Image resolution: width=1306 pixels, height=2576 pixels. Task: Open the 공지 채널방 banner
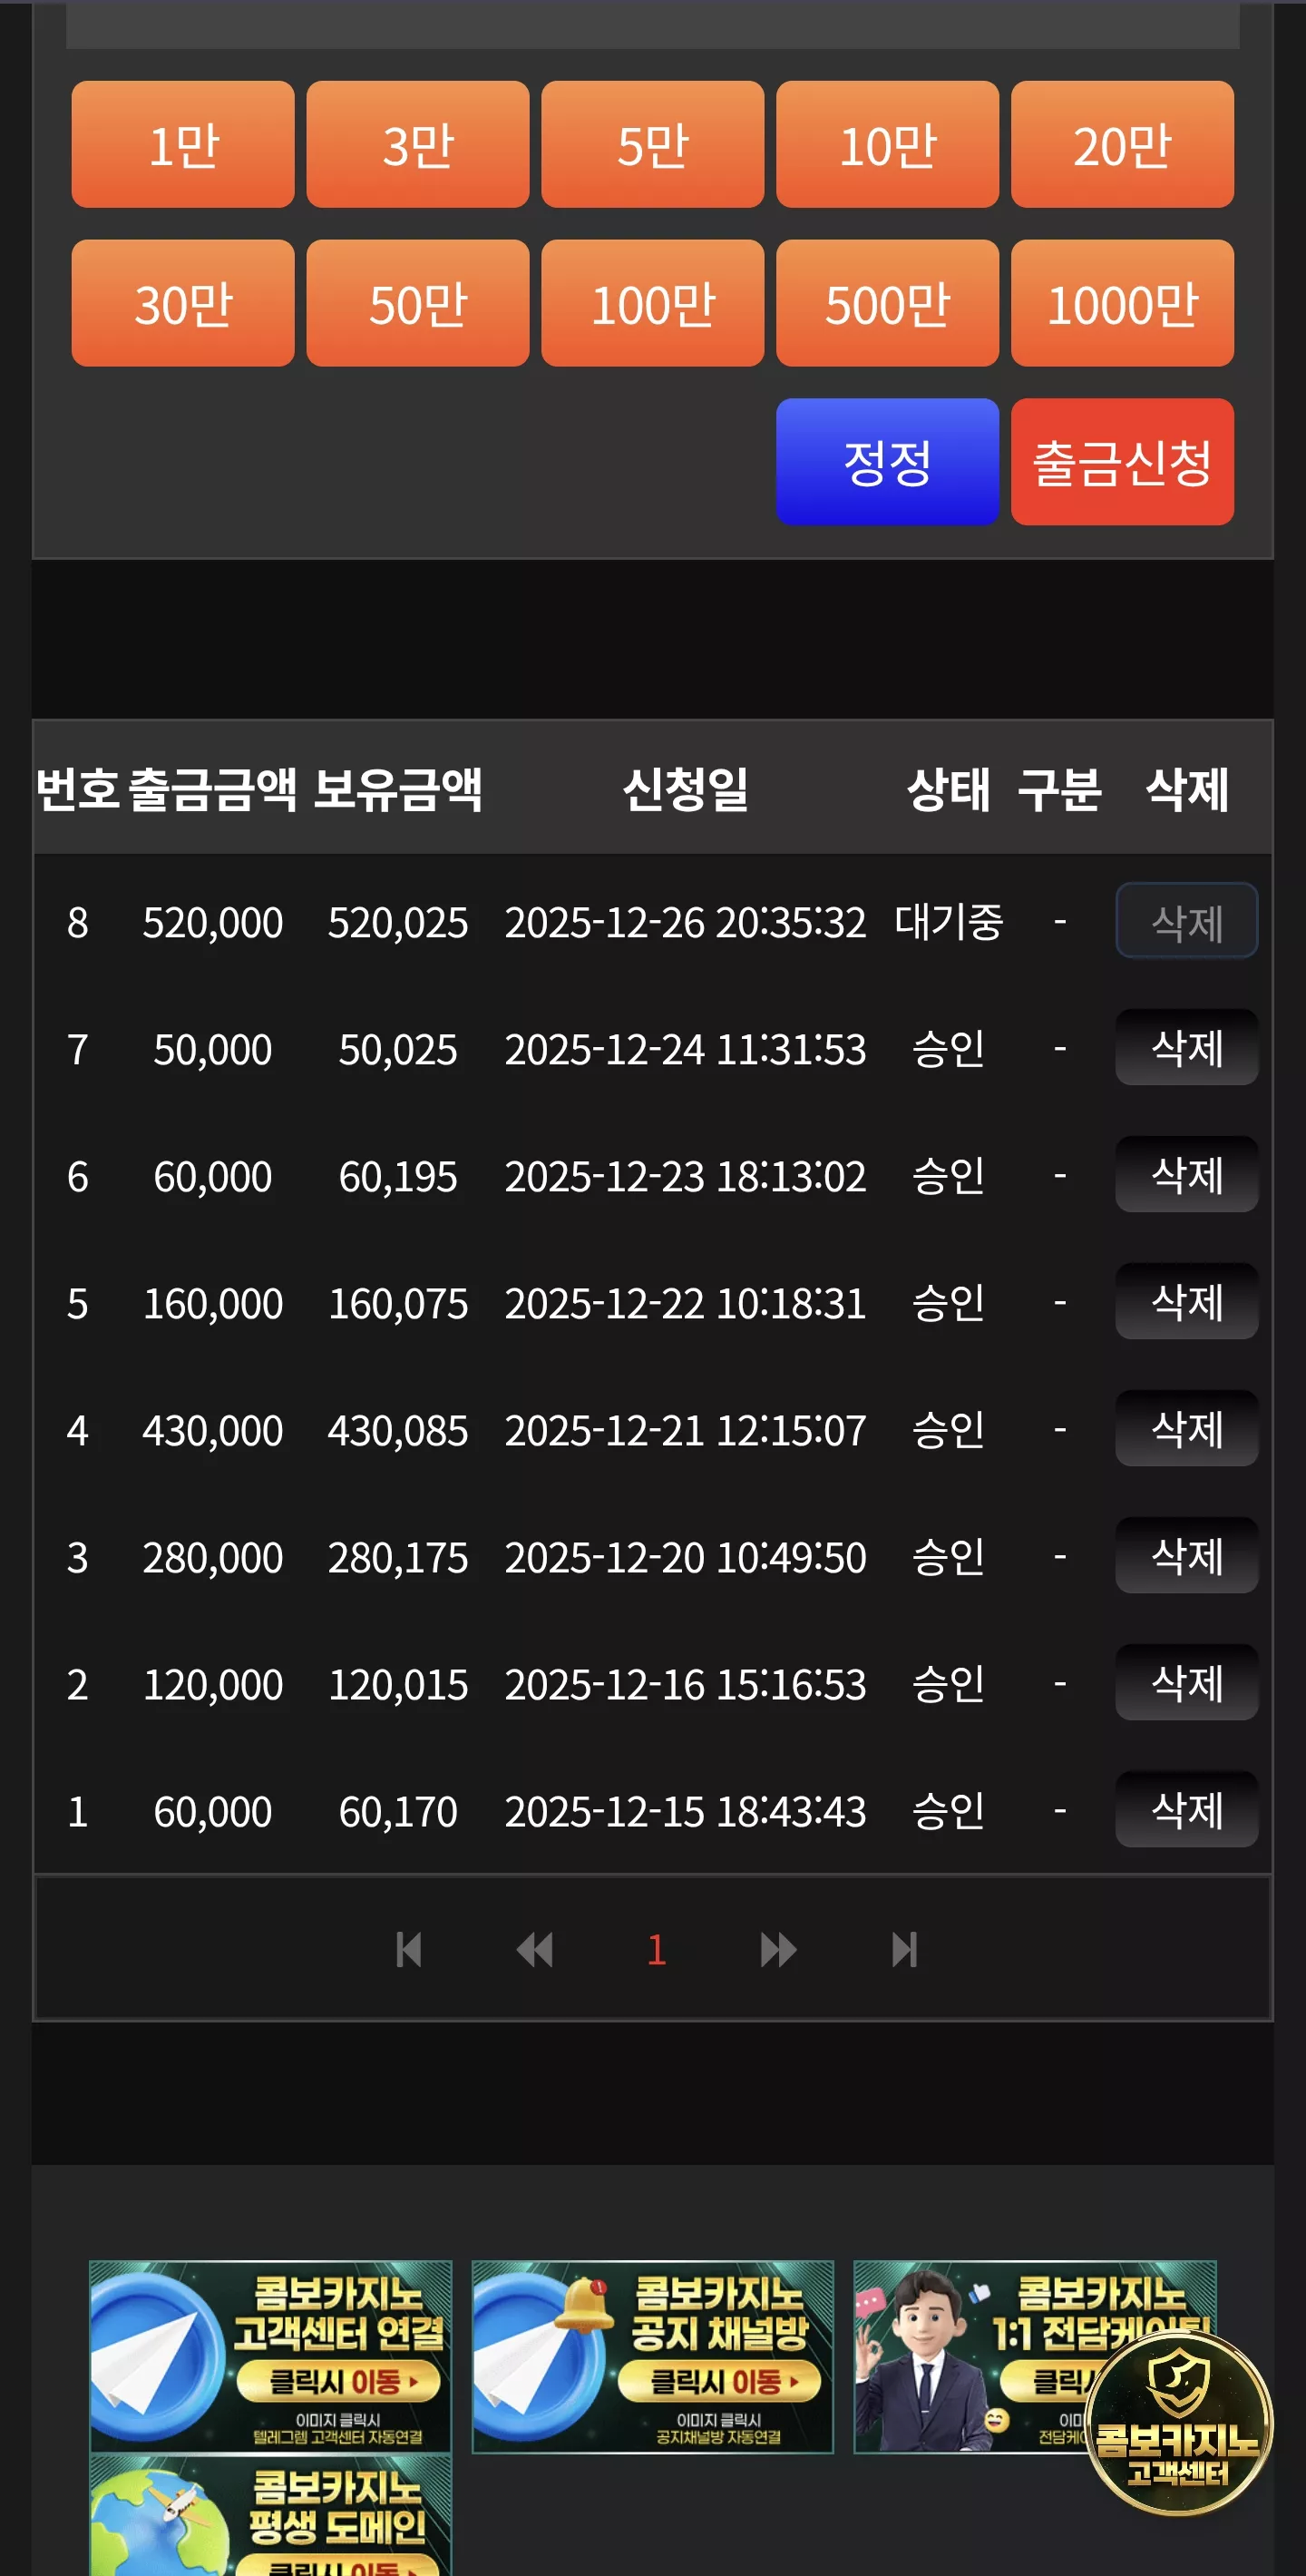[x=652, y=2356]
